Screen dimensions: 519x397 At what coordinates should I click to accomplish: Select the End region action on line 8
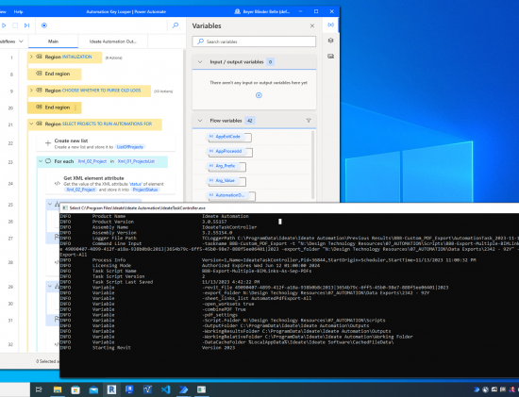(55, 74)
